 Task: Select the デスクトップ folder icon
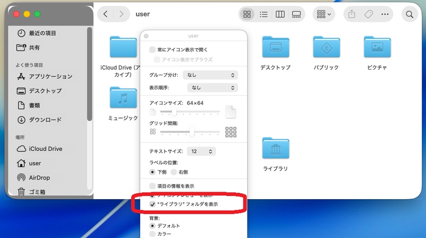[x=275, y=47]
